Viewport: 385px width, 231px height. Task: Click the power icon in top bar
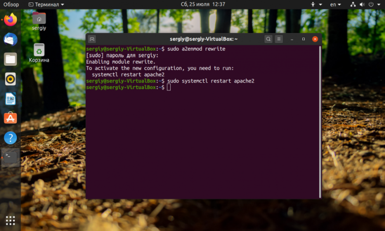click(371, 4)
